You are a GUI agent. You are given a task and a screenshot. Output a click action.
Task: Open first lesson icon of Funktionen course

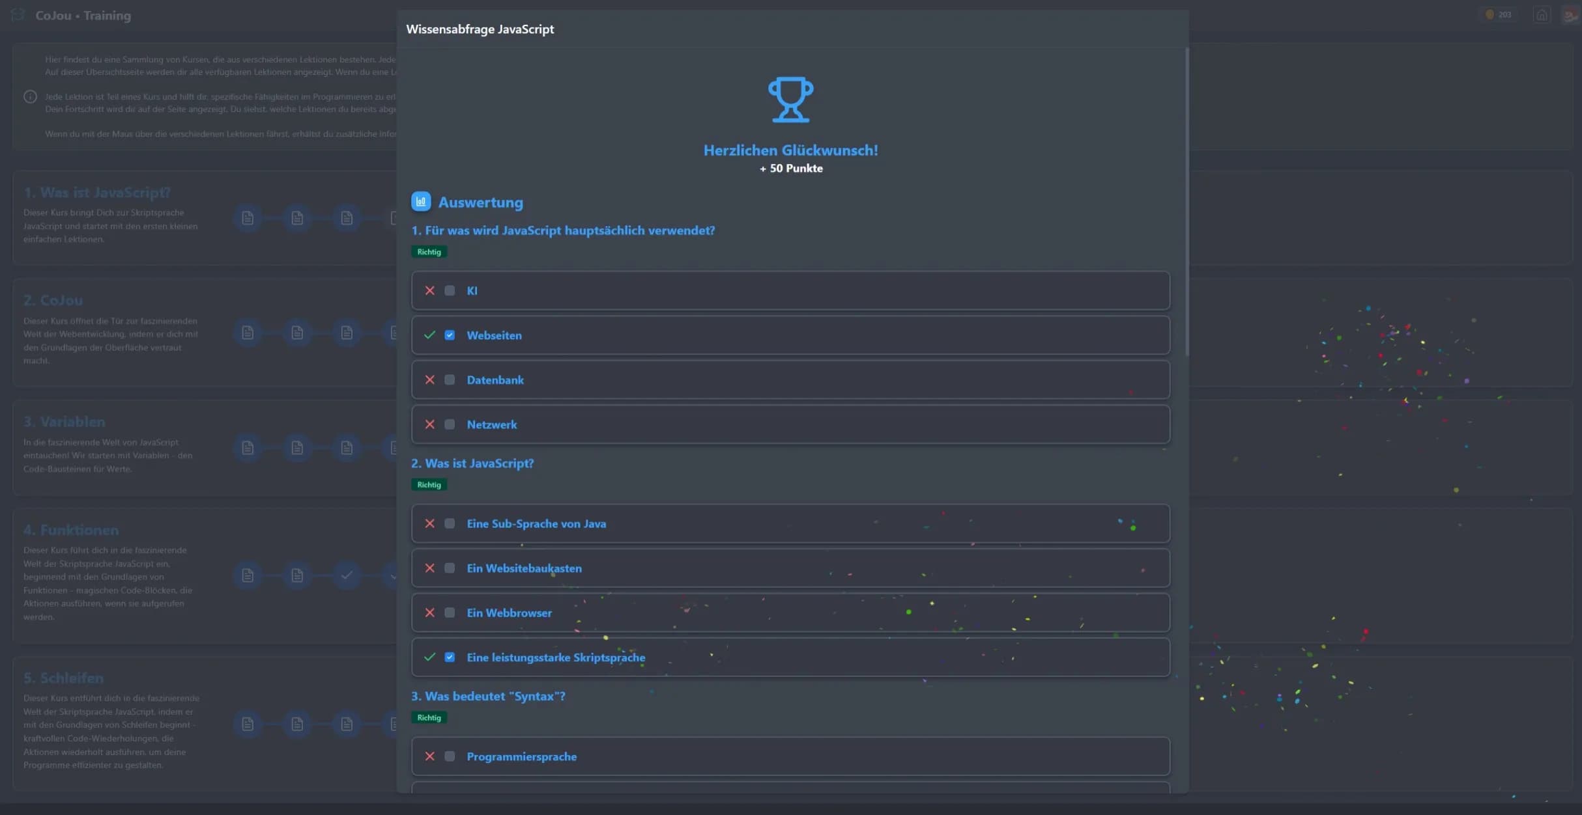248,575
